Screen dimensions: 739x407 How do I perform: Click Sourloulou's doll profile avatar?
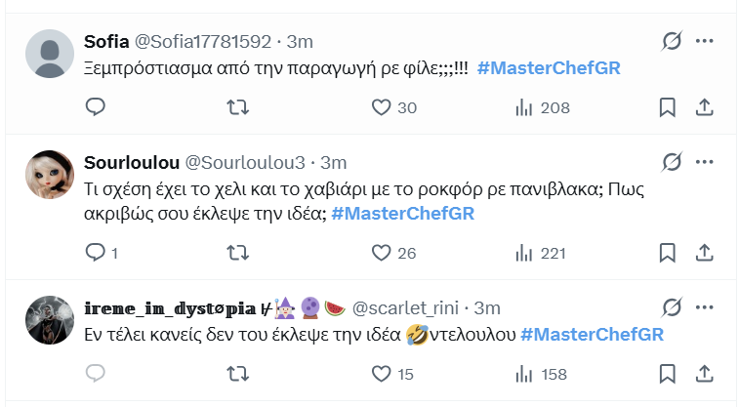[49, 176]
